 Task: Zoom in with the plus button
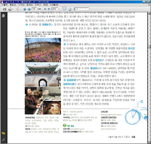[49, 9]
